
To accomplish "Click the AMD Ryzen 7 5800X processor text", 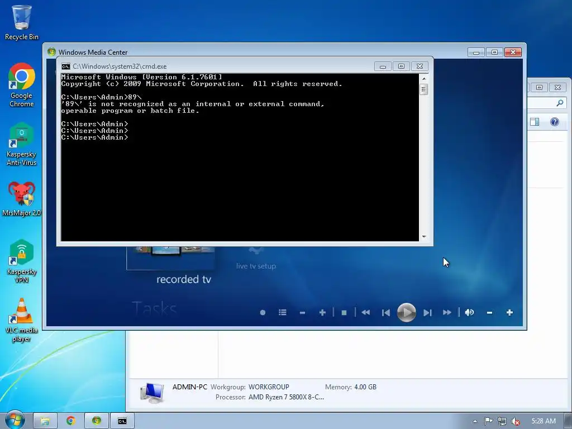I will tap(287, 397).
